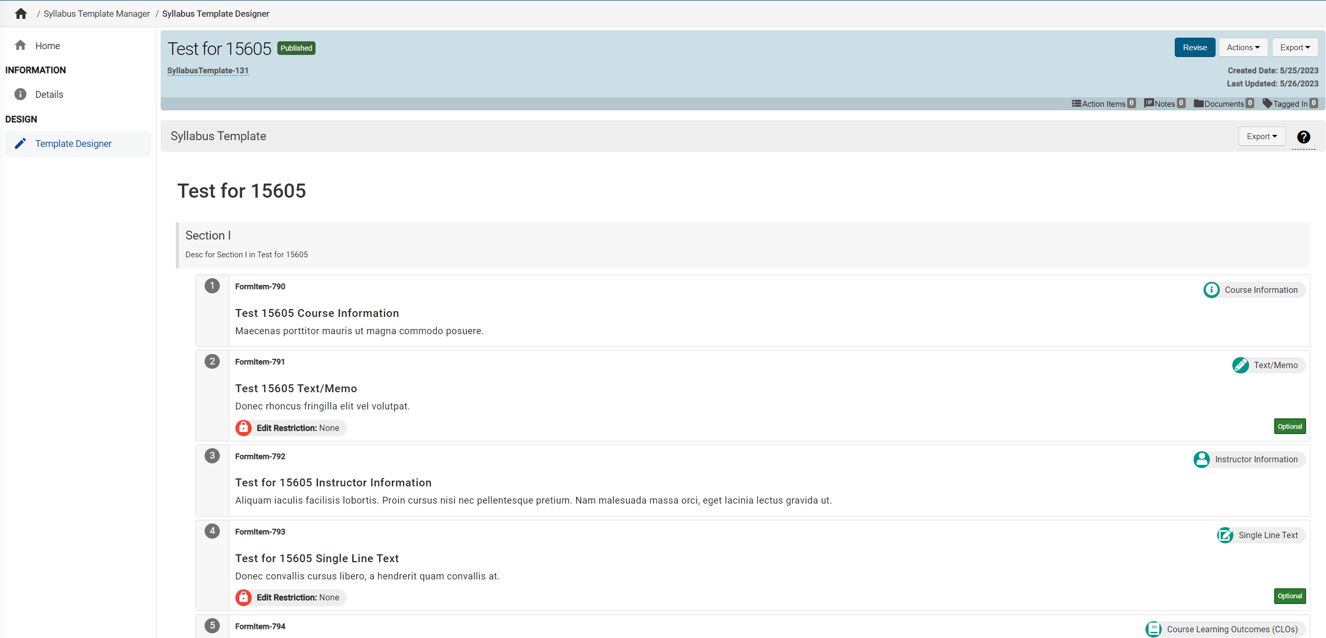Image resolution: width=1326 pixels, height=638 pixels.
Task: Click the help question mark icon
Action: point(1303,137)
